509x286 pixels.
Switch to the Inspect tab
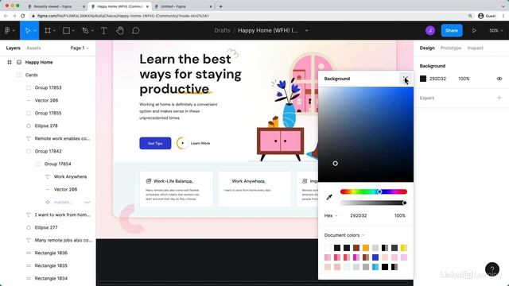tap(476, 48)
